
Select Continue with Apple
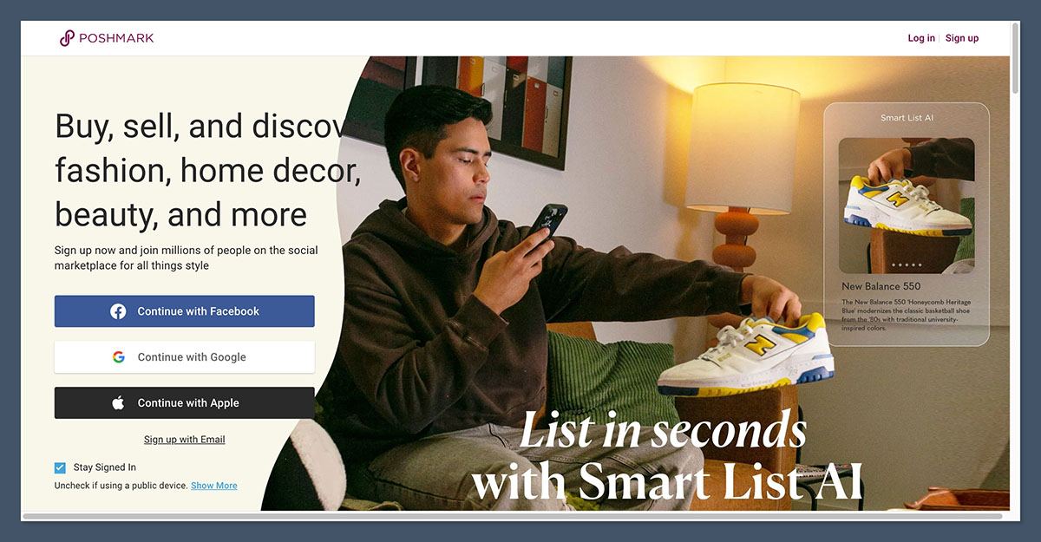pyautogui.click(x=185, y=402)
